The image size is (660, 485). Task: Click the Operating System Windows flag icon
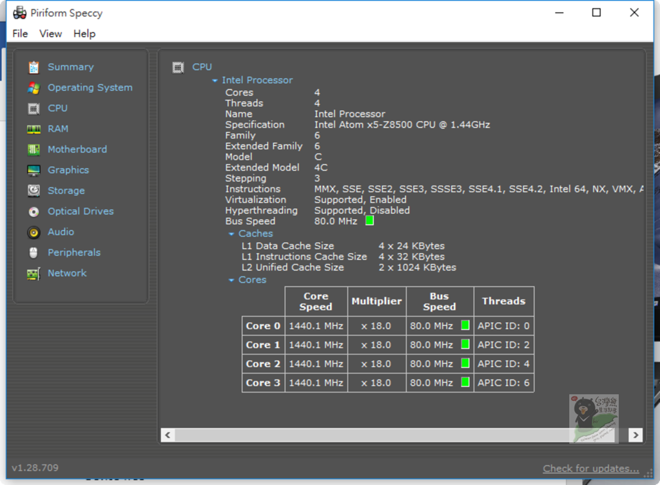point(34,88)
